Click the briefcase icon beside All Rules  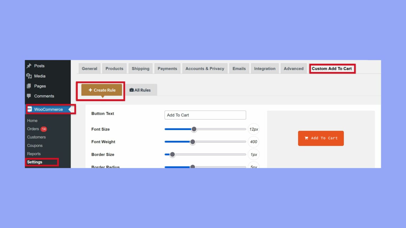131,90
